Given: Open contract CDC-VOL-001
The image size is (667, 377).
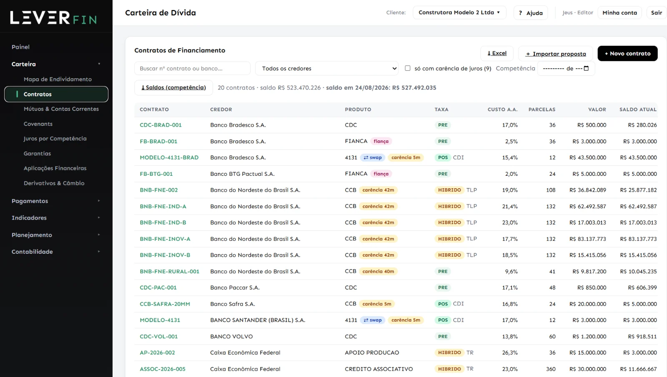Looking at the screenshot, I should [x=158, y=337].
